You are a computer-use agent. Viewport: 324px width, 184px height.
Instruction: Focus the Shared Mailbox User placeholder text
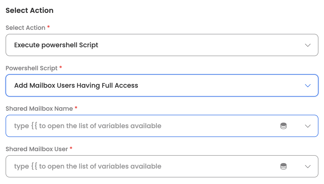tap(88, 166)
